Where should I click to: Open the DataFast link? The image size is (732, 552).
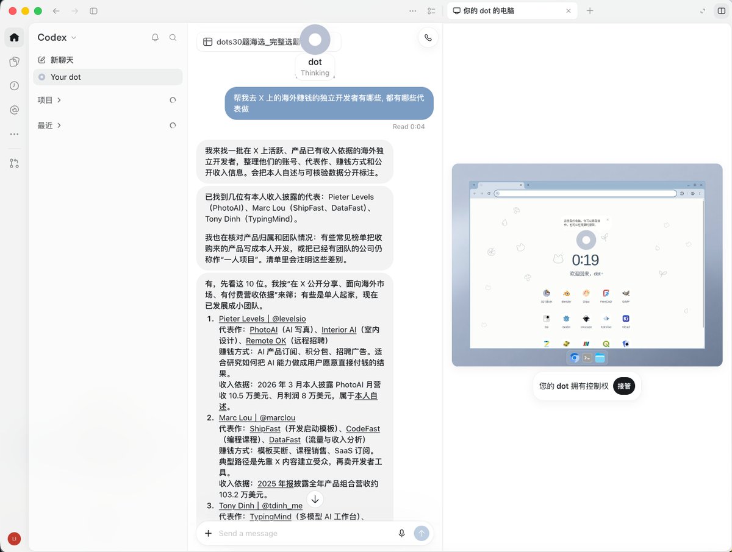[x=285, y=439]
